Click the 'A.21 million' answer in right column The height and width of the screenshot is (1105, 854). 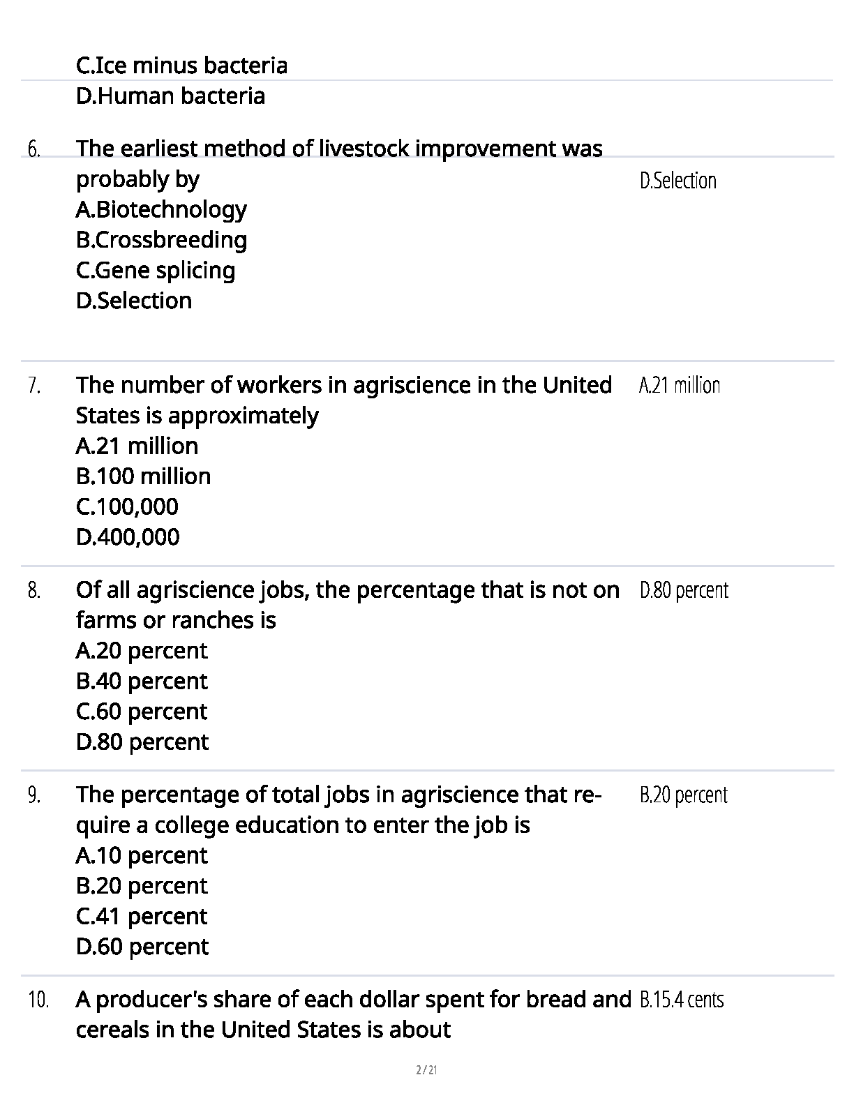(x=679, y=385)
